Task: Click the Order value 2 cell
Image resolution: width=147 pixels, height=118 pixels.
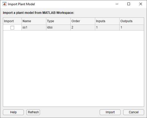Action: tap(83, 27)
